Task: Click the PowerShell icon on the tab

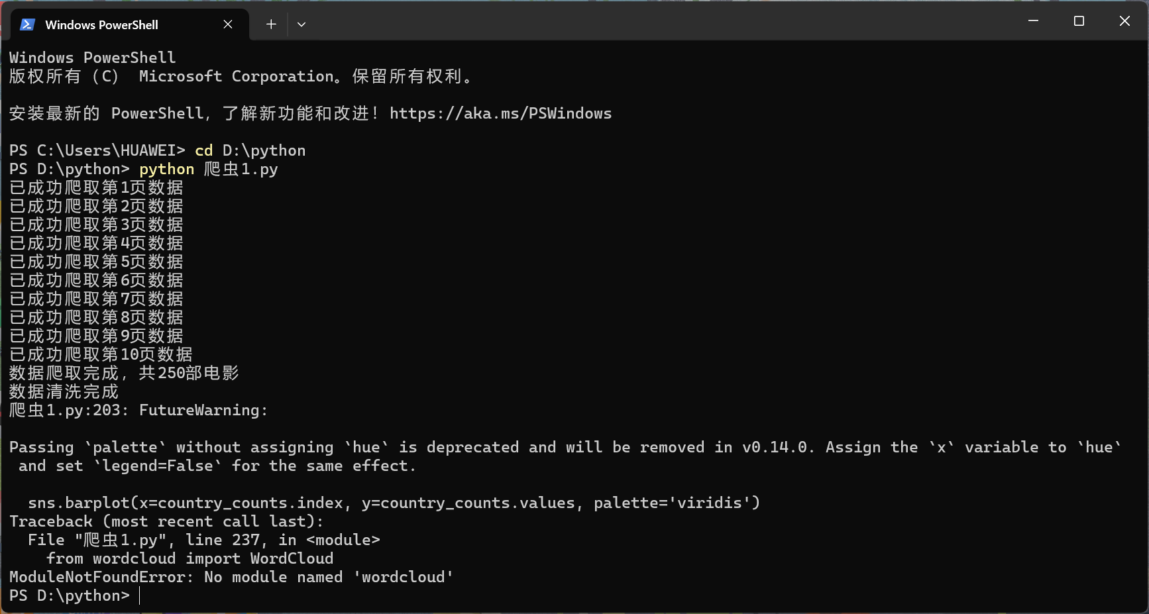Action: click(27, 25)
